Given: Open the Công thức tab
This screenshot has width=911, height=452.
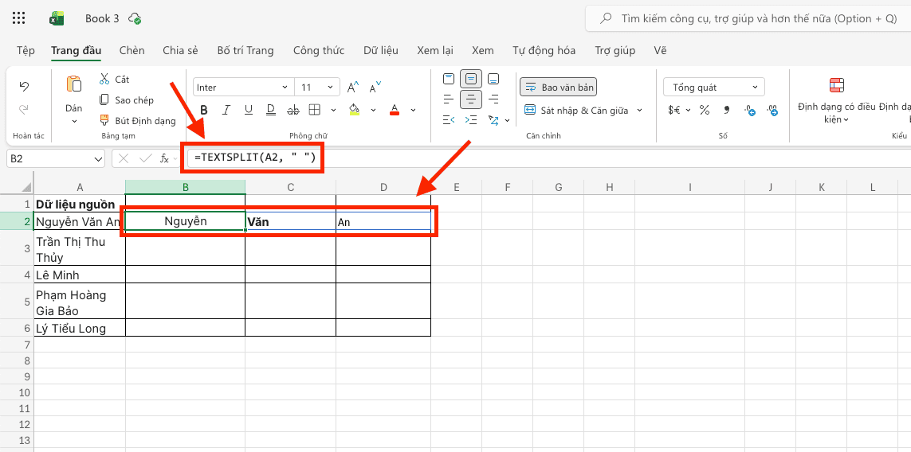Looking at the screenshot, I should [x=319, y=50].
